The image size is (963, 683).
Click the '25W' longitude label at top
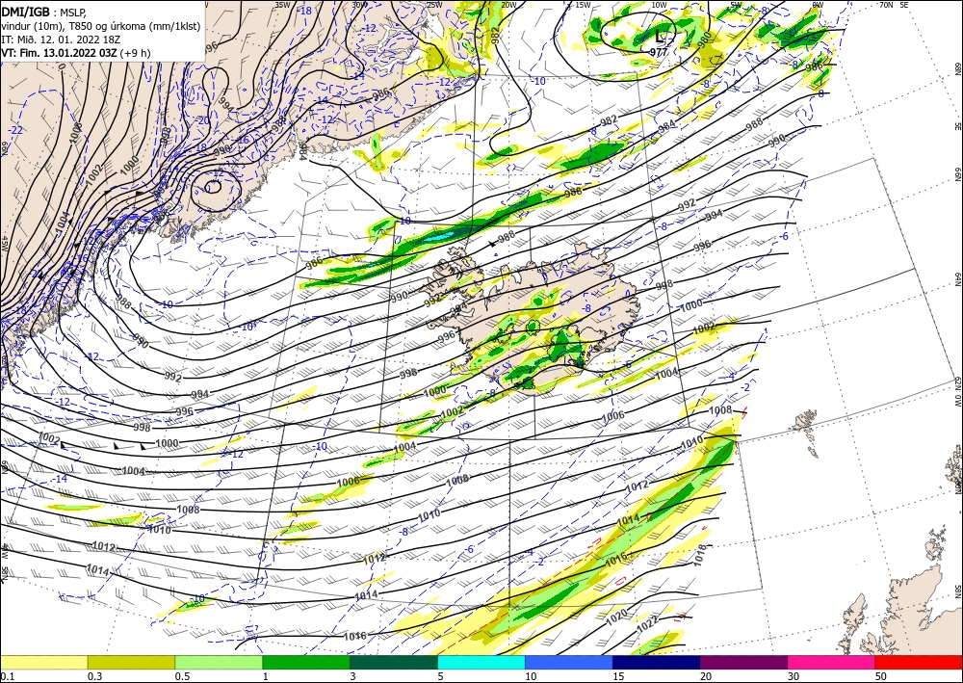tap(434, 4)
